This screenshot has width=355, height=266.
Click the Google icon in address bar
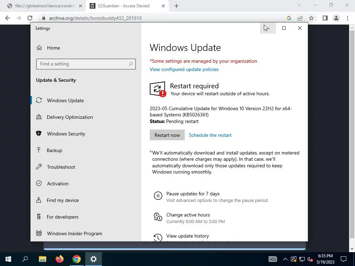pyautogui.click(x=289, y=18)
